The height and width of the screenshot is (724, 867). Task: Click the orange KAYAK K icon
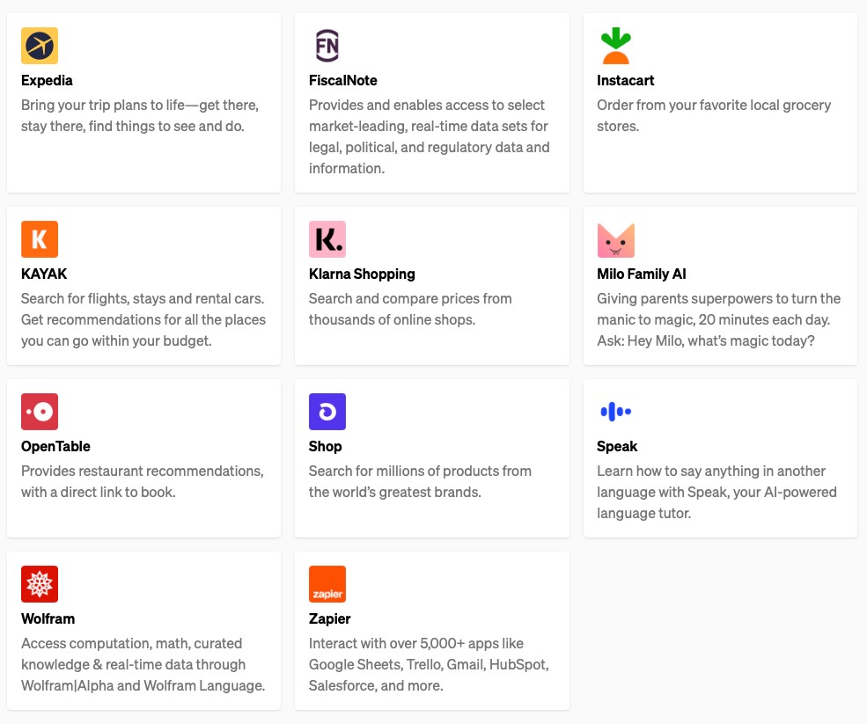(x=40, y=239)
